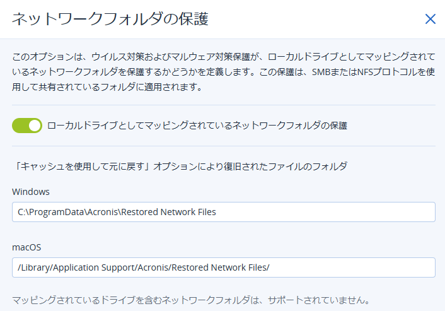This screenshot has width=445, height=311.
Task: Close the ネットワークフォルダの保護 dialog
Action: (x=431, y=19)
